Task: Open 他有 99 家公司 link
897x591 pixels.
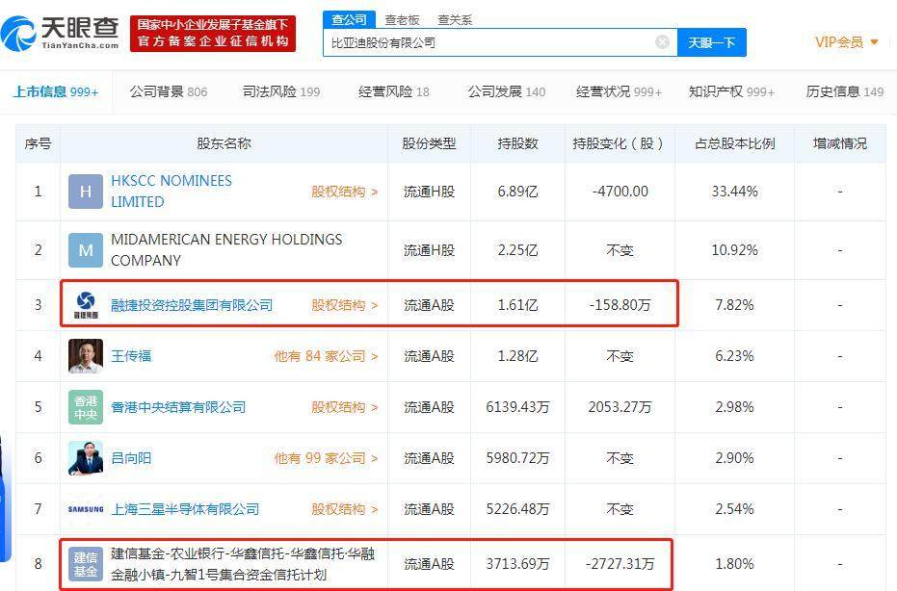Action: (326, 458)
